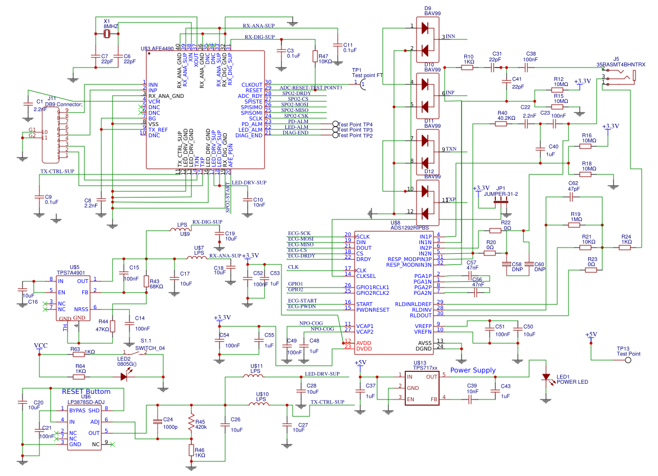Image resolution: width=658 pixels, height=476 pixels.
Task: Click the JP1 jumper symbol
Action: (x=500, y=202)
